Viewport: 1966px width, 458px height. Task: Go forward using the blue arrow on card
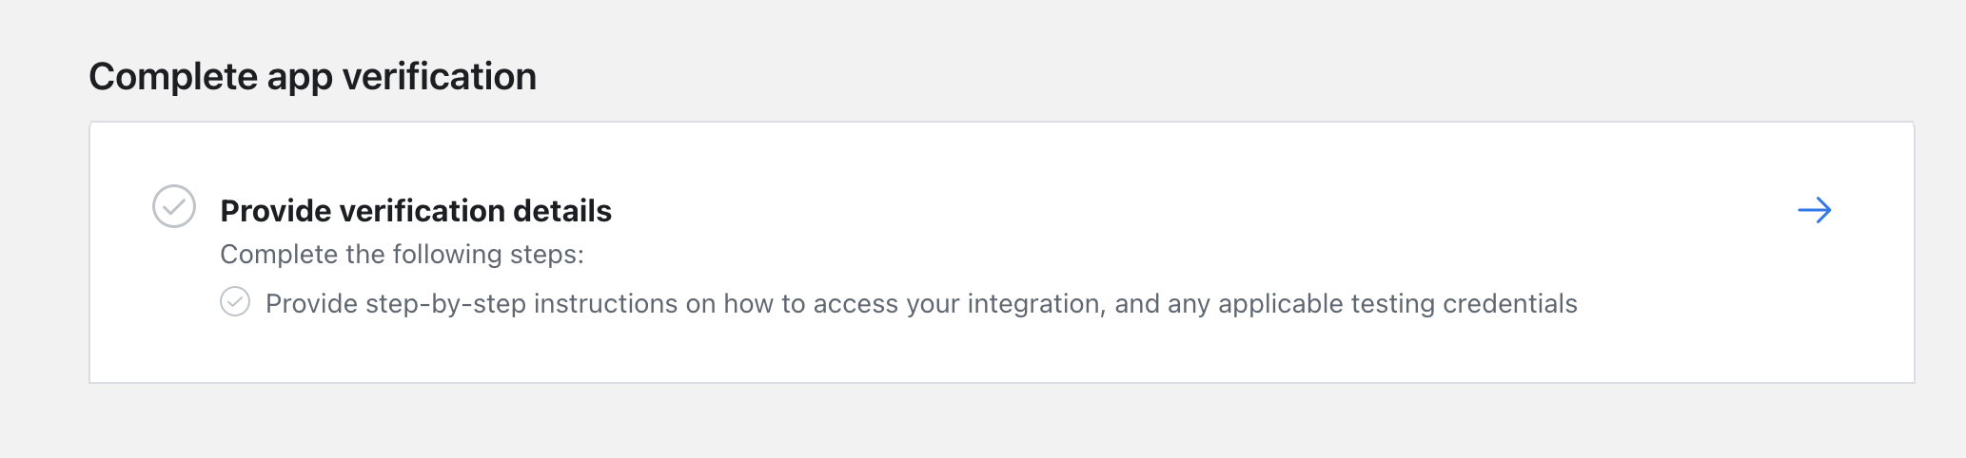click(1814, 210)
